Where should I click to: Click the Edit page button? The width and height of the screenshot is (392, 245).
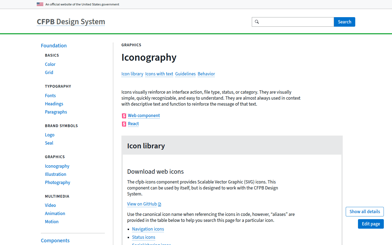[x=371, y=224]
